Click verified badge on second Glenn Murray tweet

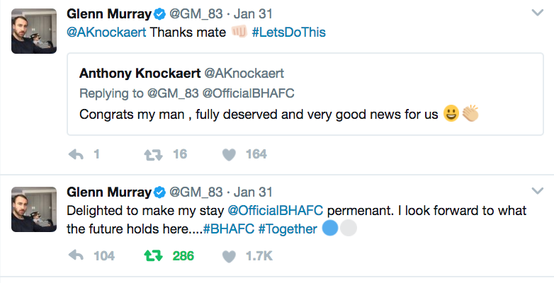(x=159, y=192)
